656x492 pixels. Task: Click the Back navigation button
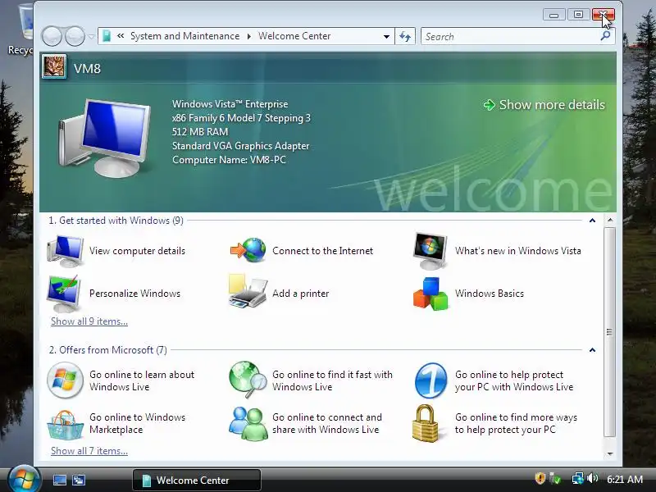52,36
